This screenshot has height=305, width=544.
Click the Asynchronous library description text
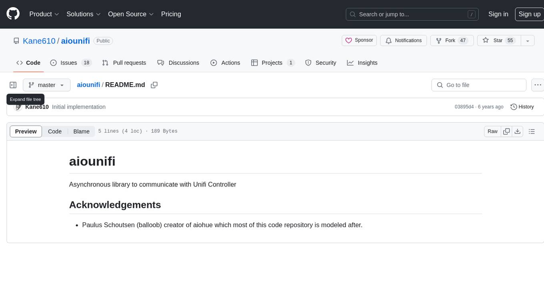click(153, 184)
